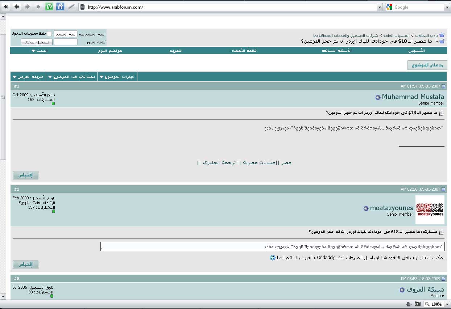Open the التقويم menu item

tap(176, 51)
